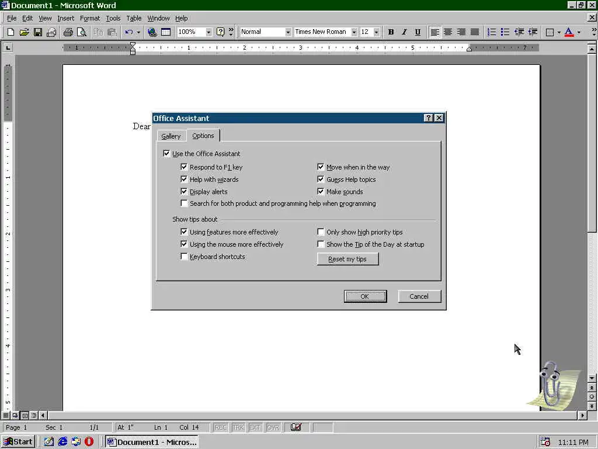Open the Tools menu
Screen dimensions: 598x449
click(x=113, y=18)
